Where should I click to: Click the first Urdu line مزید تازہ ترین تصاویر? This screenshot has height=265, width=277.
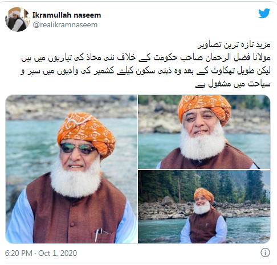click(234, 45)
